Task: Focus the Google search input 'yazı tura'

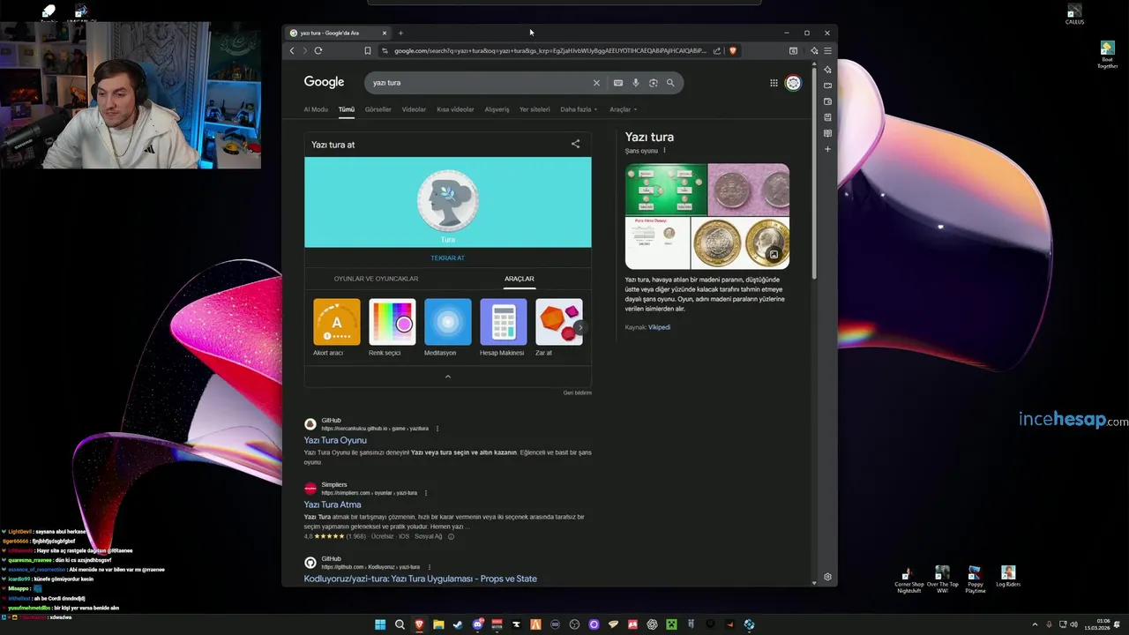Action: click(481, 83)
